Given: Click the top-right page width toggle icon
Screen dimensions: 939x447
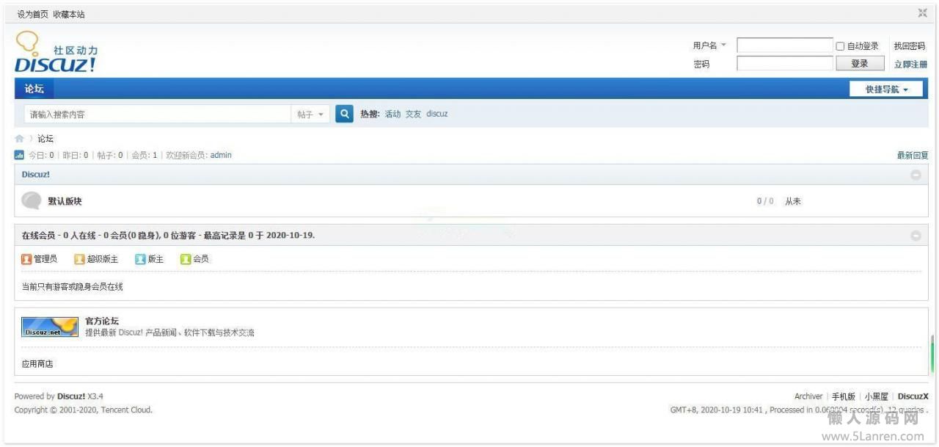Looking at the screenshot, I should [923, 12].
